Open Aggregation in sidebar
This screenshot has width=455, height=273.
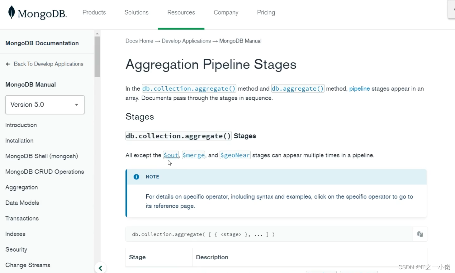(x=21, y=187)
